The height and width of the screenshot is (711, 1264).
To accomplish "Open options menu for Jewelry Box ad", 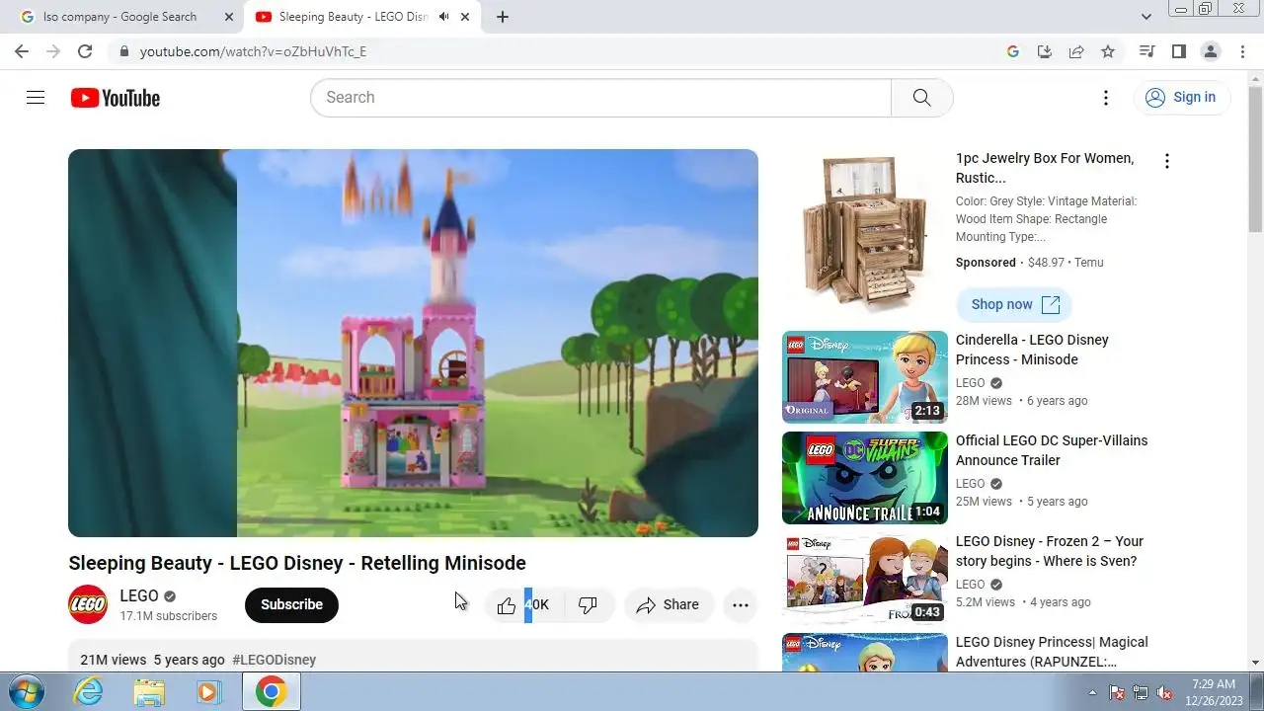I will pyautogui.click(x=1166, y=161).
